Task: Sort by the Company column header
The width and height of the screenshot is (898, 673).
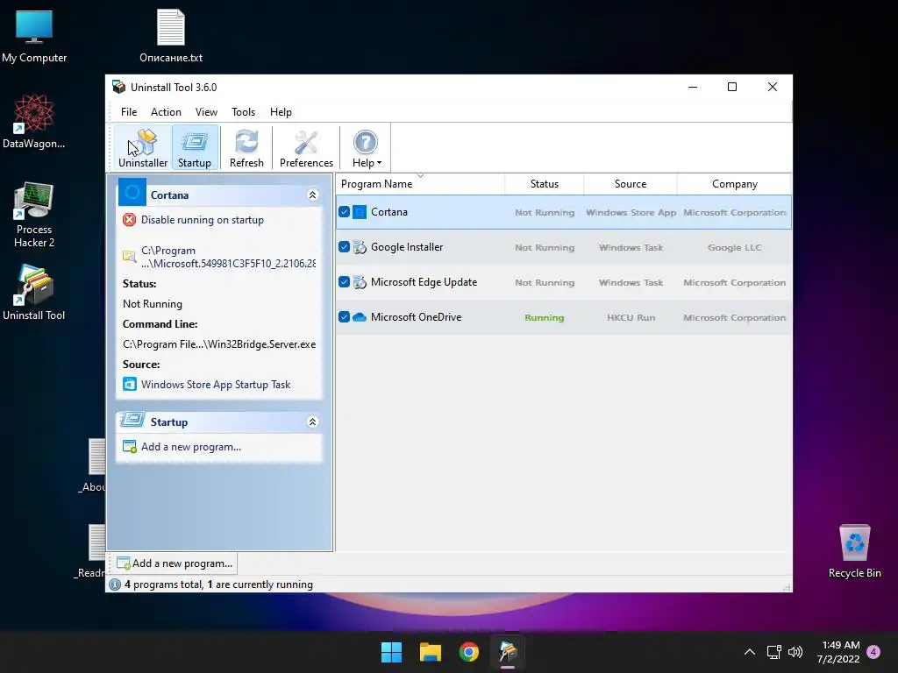Action: [734, 184]
